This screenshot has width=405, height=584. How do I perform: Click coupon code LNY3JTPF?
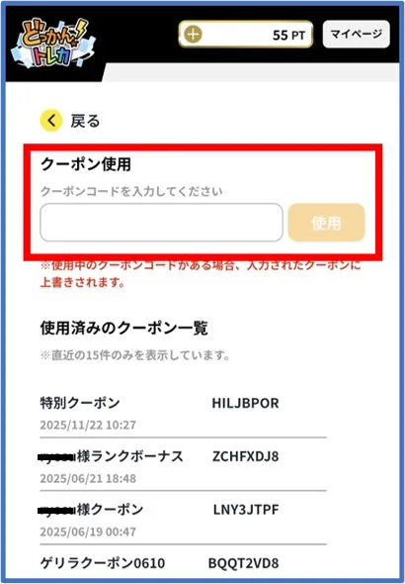point(246,510)
